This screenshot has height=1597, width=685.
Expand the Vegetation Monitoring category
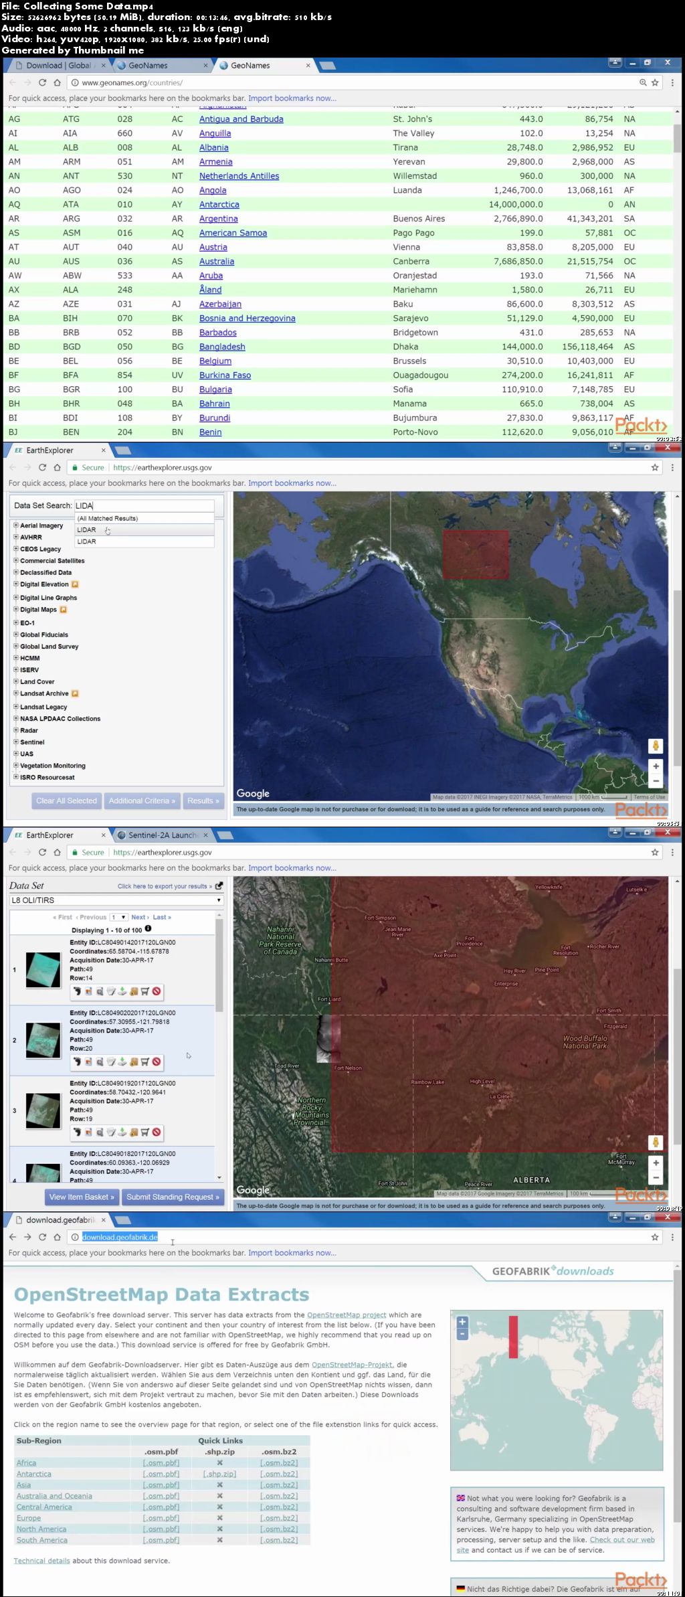[15, 765]
